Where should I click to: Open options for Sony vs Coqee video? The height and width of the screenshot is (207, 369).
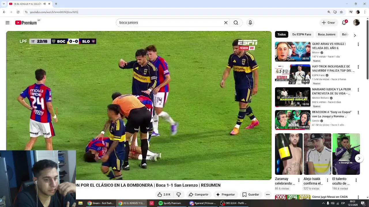click(x=358, y=112)
